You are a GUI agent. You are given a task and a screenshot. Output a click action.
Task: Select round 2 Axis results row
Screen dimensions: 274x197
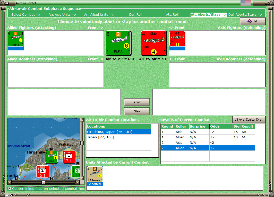pyautogui.click(x=208, y=142)
